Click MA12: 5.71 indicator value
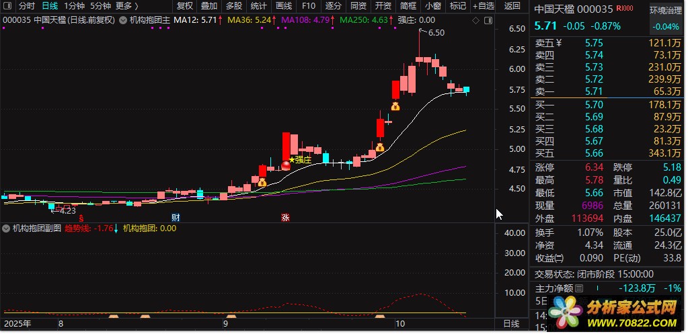This screenshot has height=334, width=688. [195, 20]
